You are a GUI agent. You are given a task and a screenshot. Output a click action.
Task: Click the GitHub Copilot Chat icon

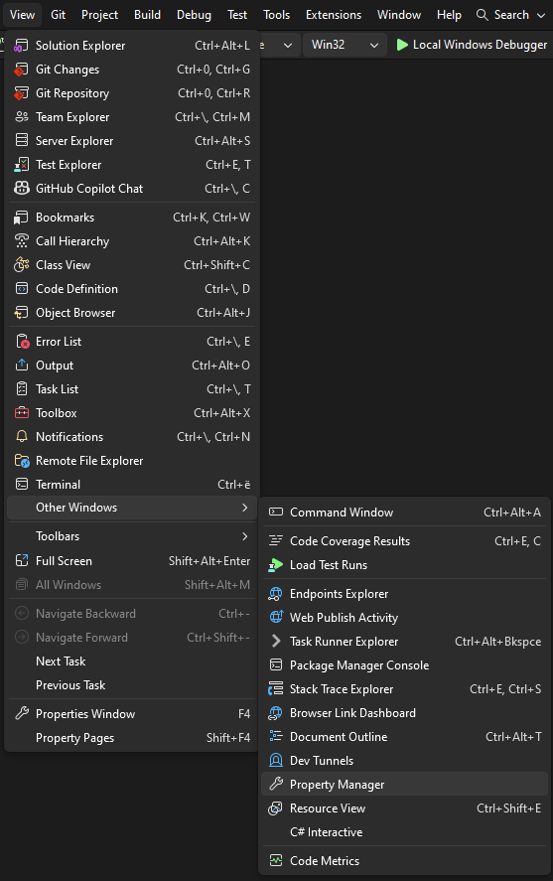click(21, 189)
